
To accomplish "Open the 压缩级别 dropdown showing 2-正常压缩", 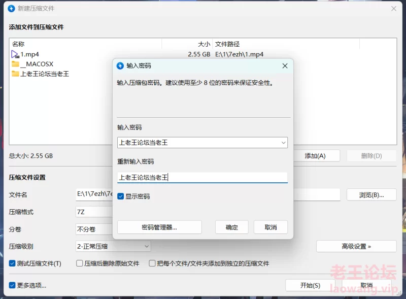I will pos(113,246).
